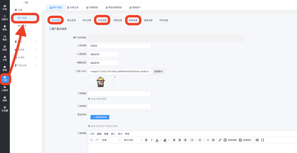This screenshot has height=153, width=297.
Task: Remove the store logo with the X
Action: 115,77
